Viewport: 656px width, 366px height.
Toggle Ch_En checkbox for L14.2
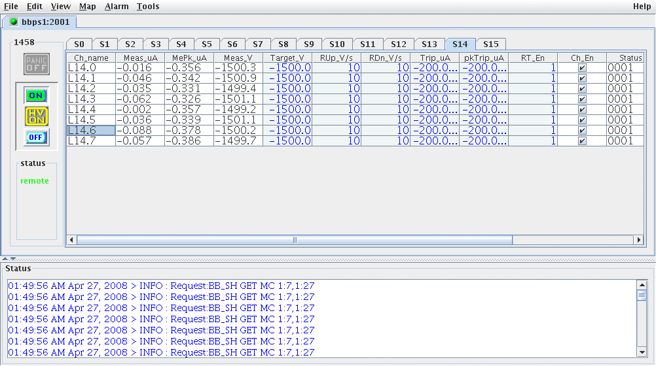(x=582, y=89)
